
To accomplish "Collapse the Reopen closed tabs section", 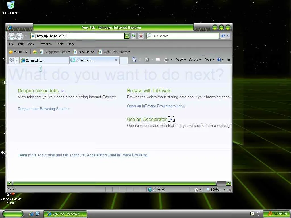I will tap(63, 91).
